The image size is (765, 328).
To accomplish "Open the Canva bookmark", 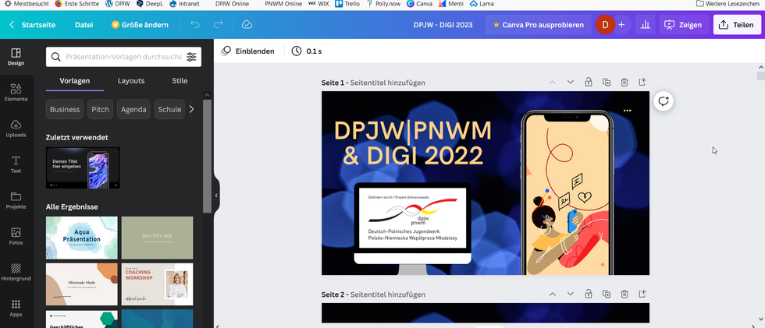I will coord(422,3).
